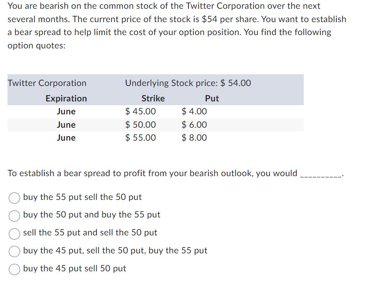
Task: Click the $ 8.00 put price cell
Action: [x=194, y=138]
